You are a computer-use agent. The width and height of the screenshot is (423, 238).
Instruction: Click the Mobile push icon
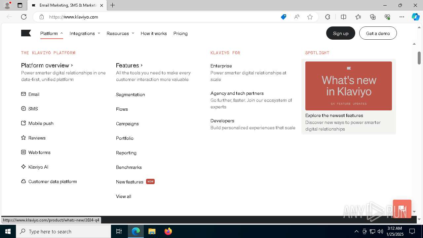pos(23,123)
